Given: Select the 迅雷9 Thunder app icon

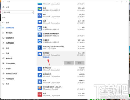Looking at the screenshot, I should pos(40,28).
